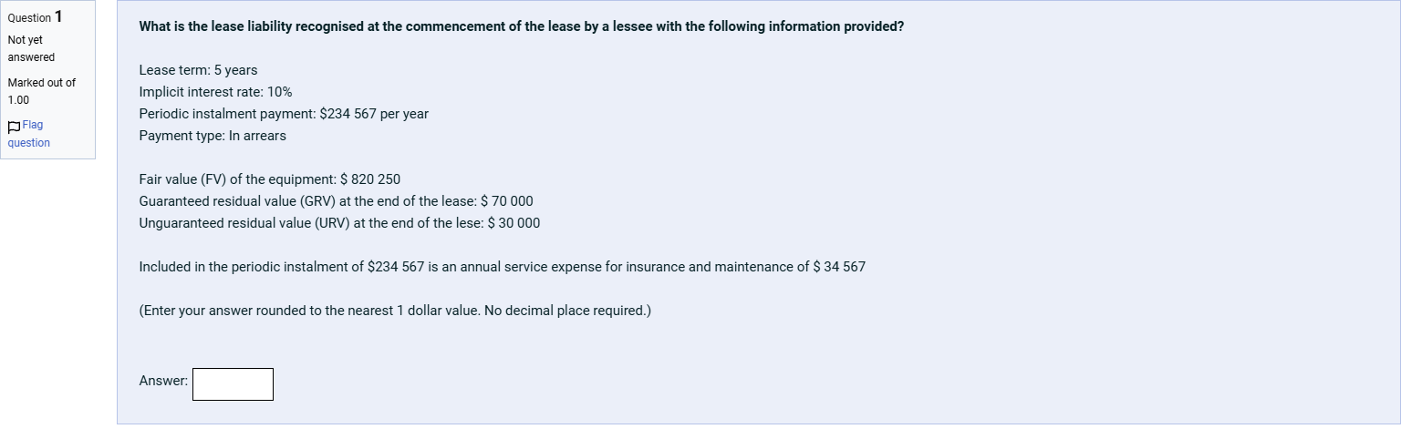Screen dimensions: 1401x439
Task: Click the Answer: label
Action: [x=163, y=381]
